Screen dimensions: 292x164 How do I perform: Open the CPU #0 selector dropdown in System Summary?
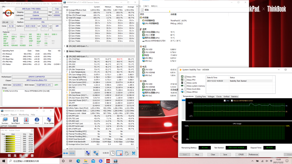pos(8,22)
